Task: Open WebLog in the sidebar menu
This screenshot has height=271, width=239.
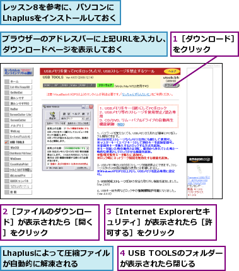Action: pyautogui.click(x=18, y=131)
